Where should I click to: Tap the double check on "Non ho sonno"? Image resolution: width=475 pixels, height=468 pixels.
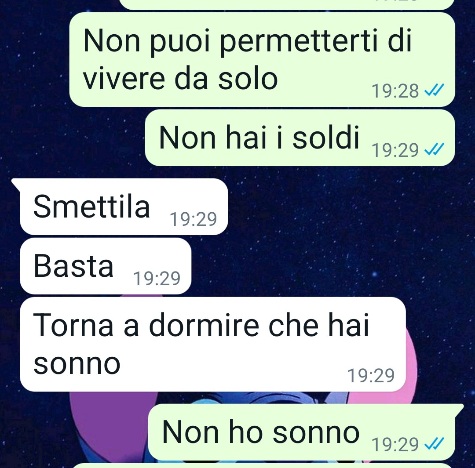pos(434,444)
